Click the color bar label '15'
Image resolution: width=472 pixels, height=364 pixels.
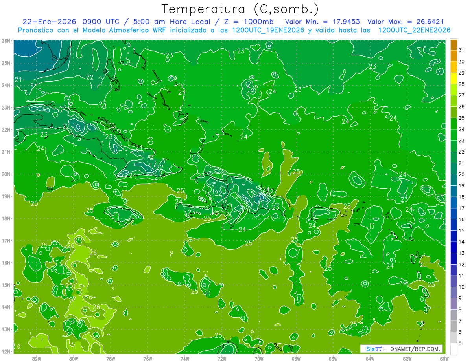[x=461, y=231]
